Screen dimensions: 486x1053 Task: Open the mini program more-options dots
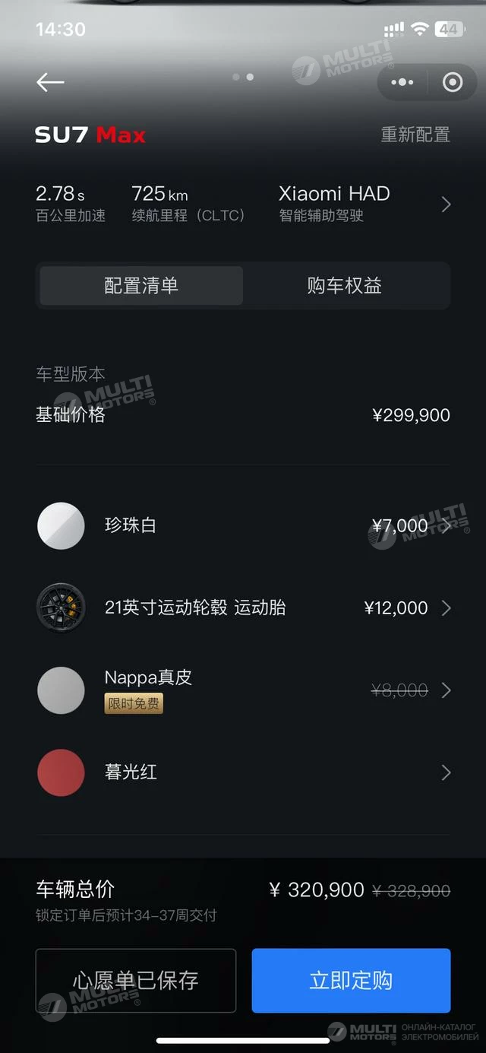pyautogui.click(x=402, y=82)
